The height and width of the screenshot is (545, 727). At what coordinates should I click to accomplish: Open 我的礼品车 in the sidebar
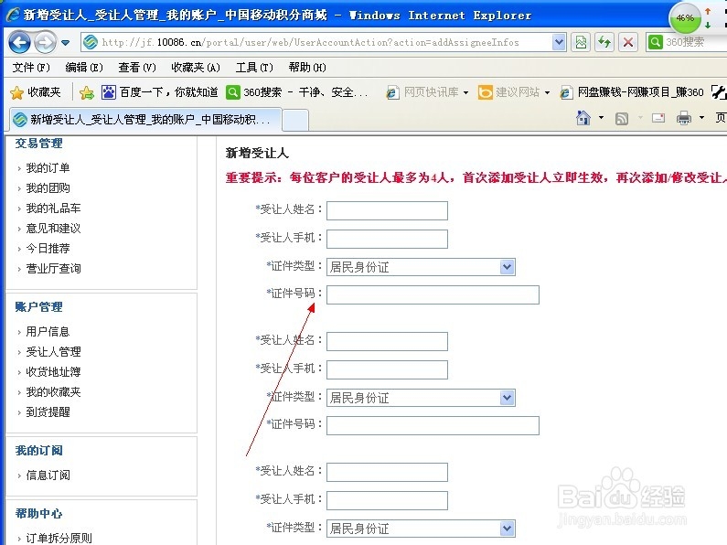53,208
